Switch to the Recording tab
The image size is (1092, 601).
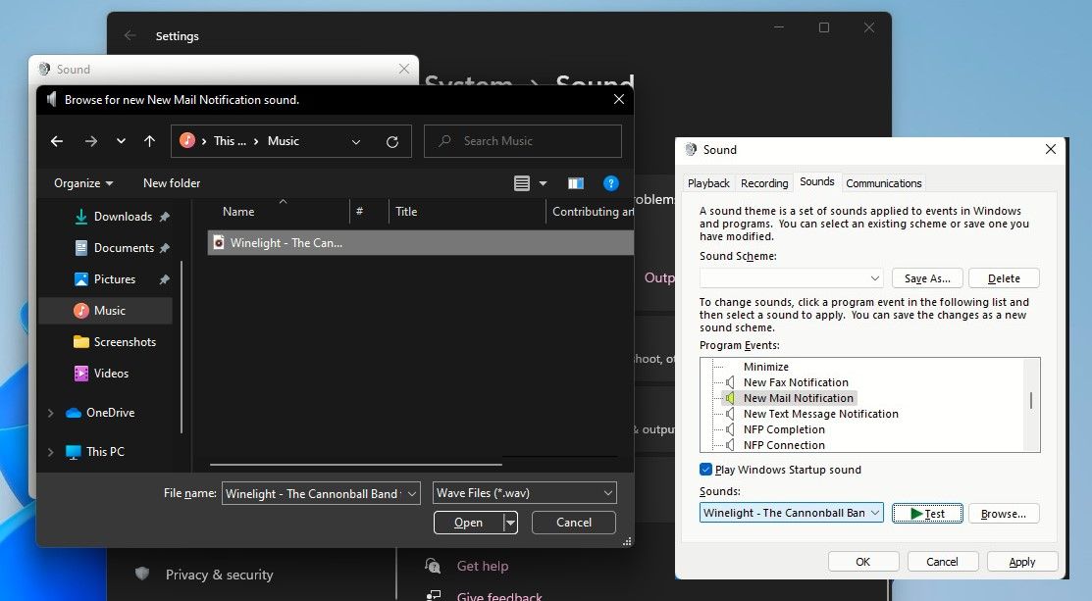tap(764, 183)
